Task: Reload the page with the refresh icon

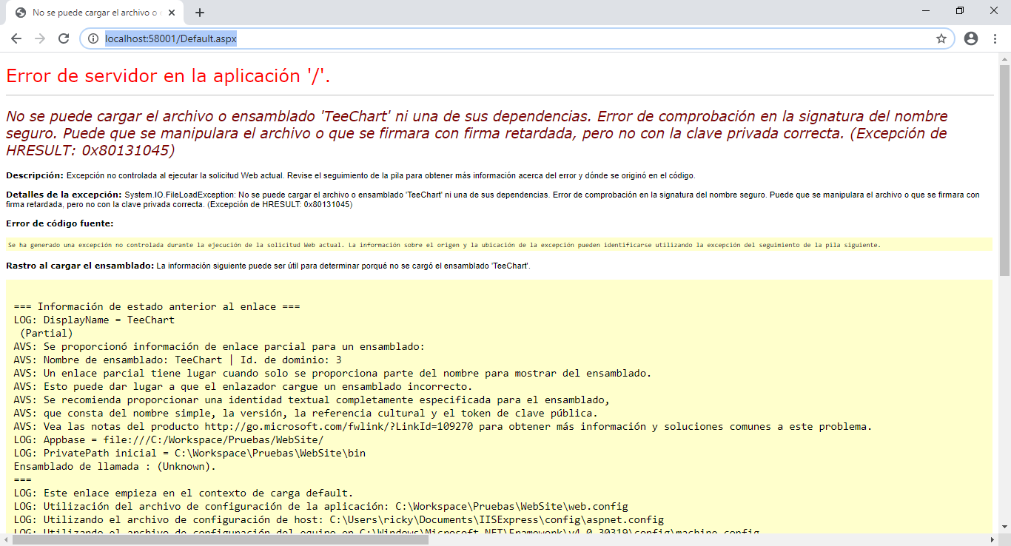Action: point(64,38)
